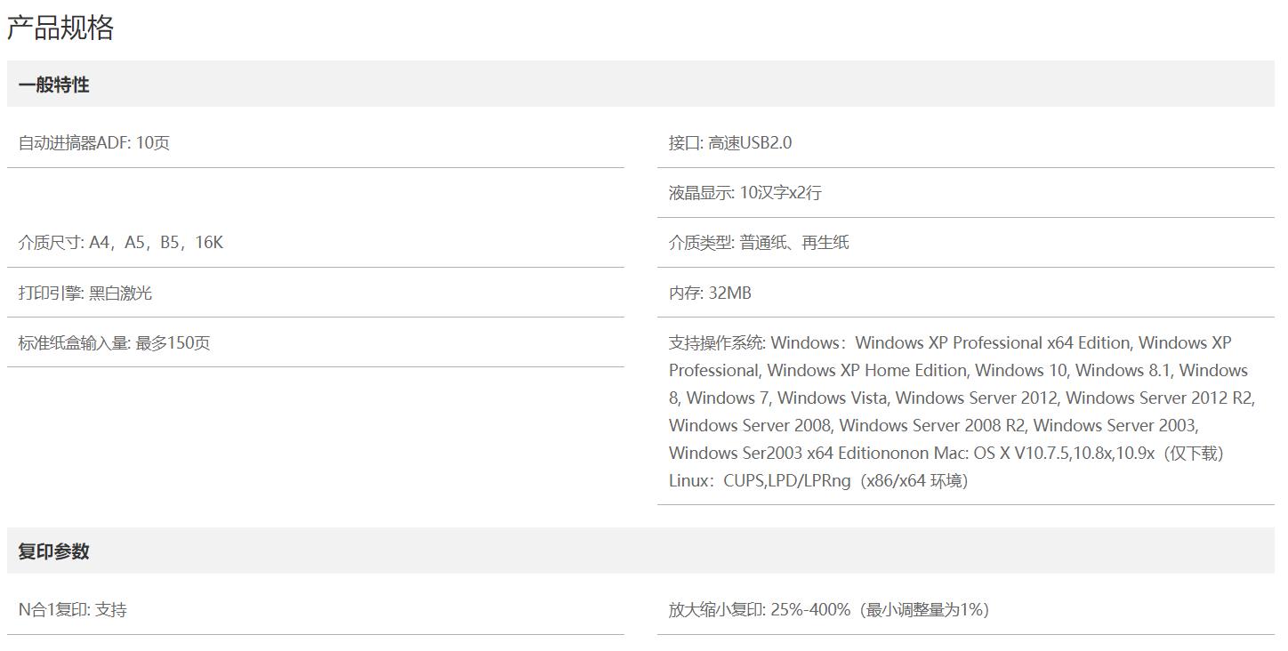Select the 介质尺寸 A4, A5, B5, 16K row
Image resolution: width=1288 pixels, height=651 pixels.
(x=120, y=243)
